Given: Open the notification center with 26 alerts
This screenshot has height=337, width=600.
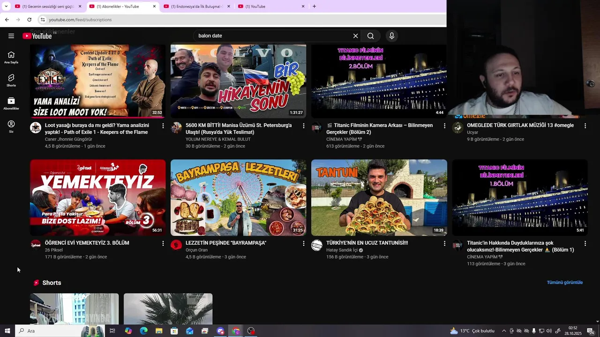Looking at the screenshot, I should (x=590, y=331).
